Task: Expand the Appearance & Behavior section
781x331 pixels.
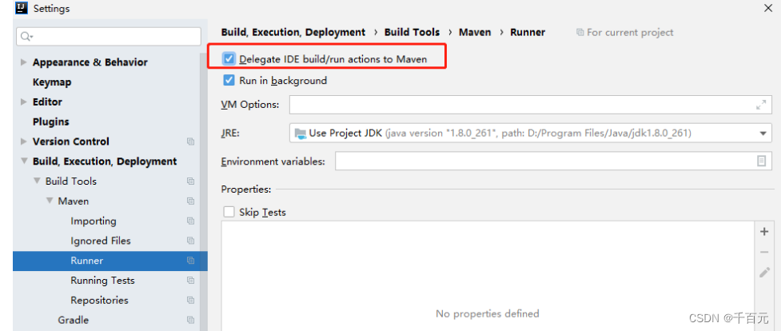Action: [x=24, y=62]
